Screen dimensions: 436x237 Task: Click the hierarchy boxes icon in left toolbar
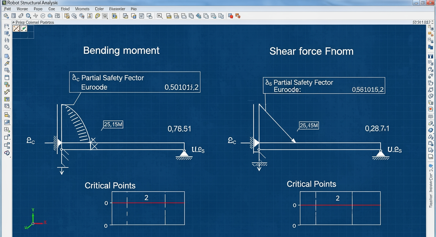[7, 145]
